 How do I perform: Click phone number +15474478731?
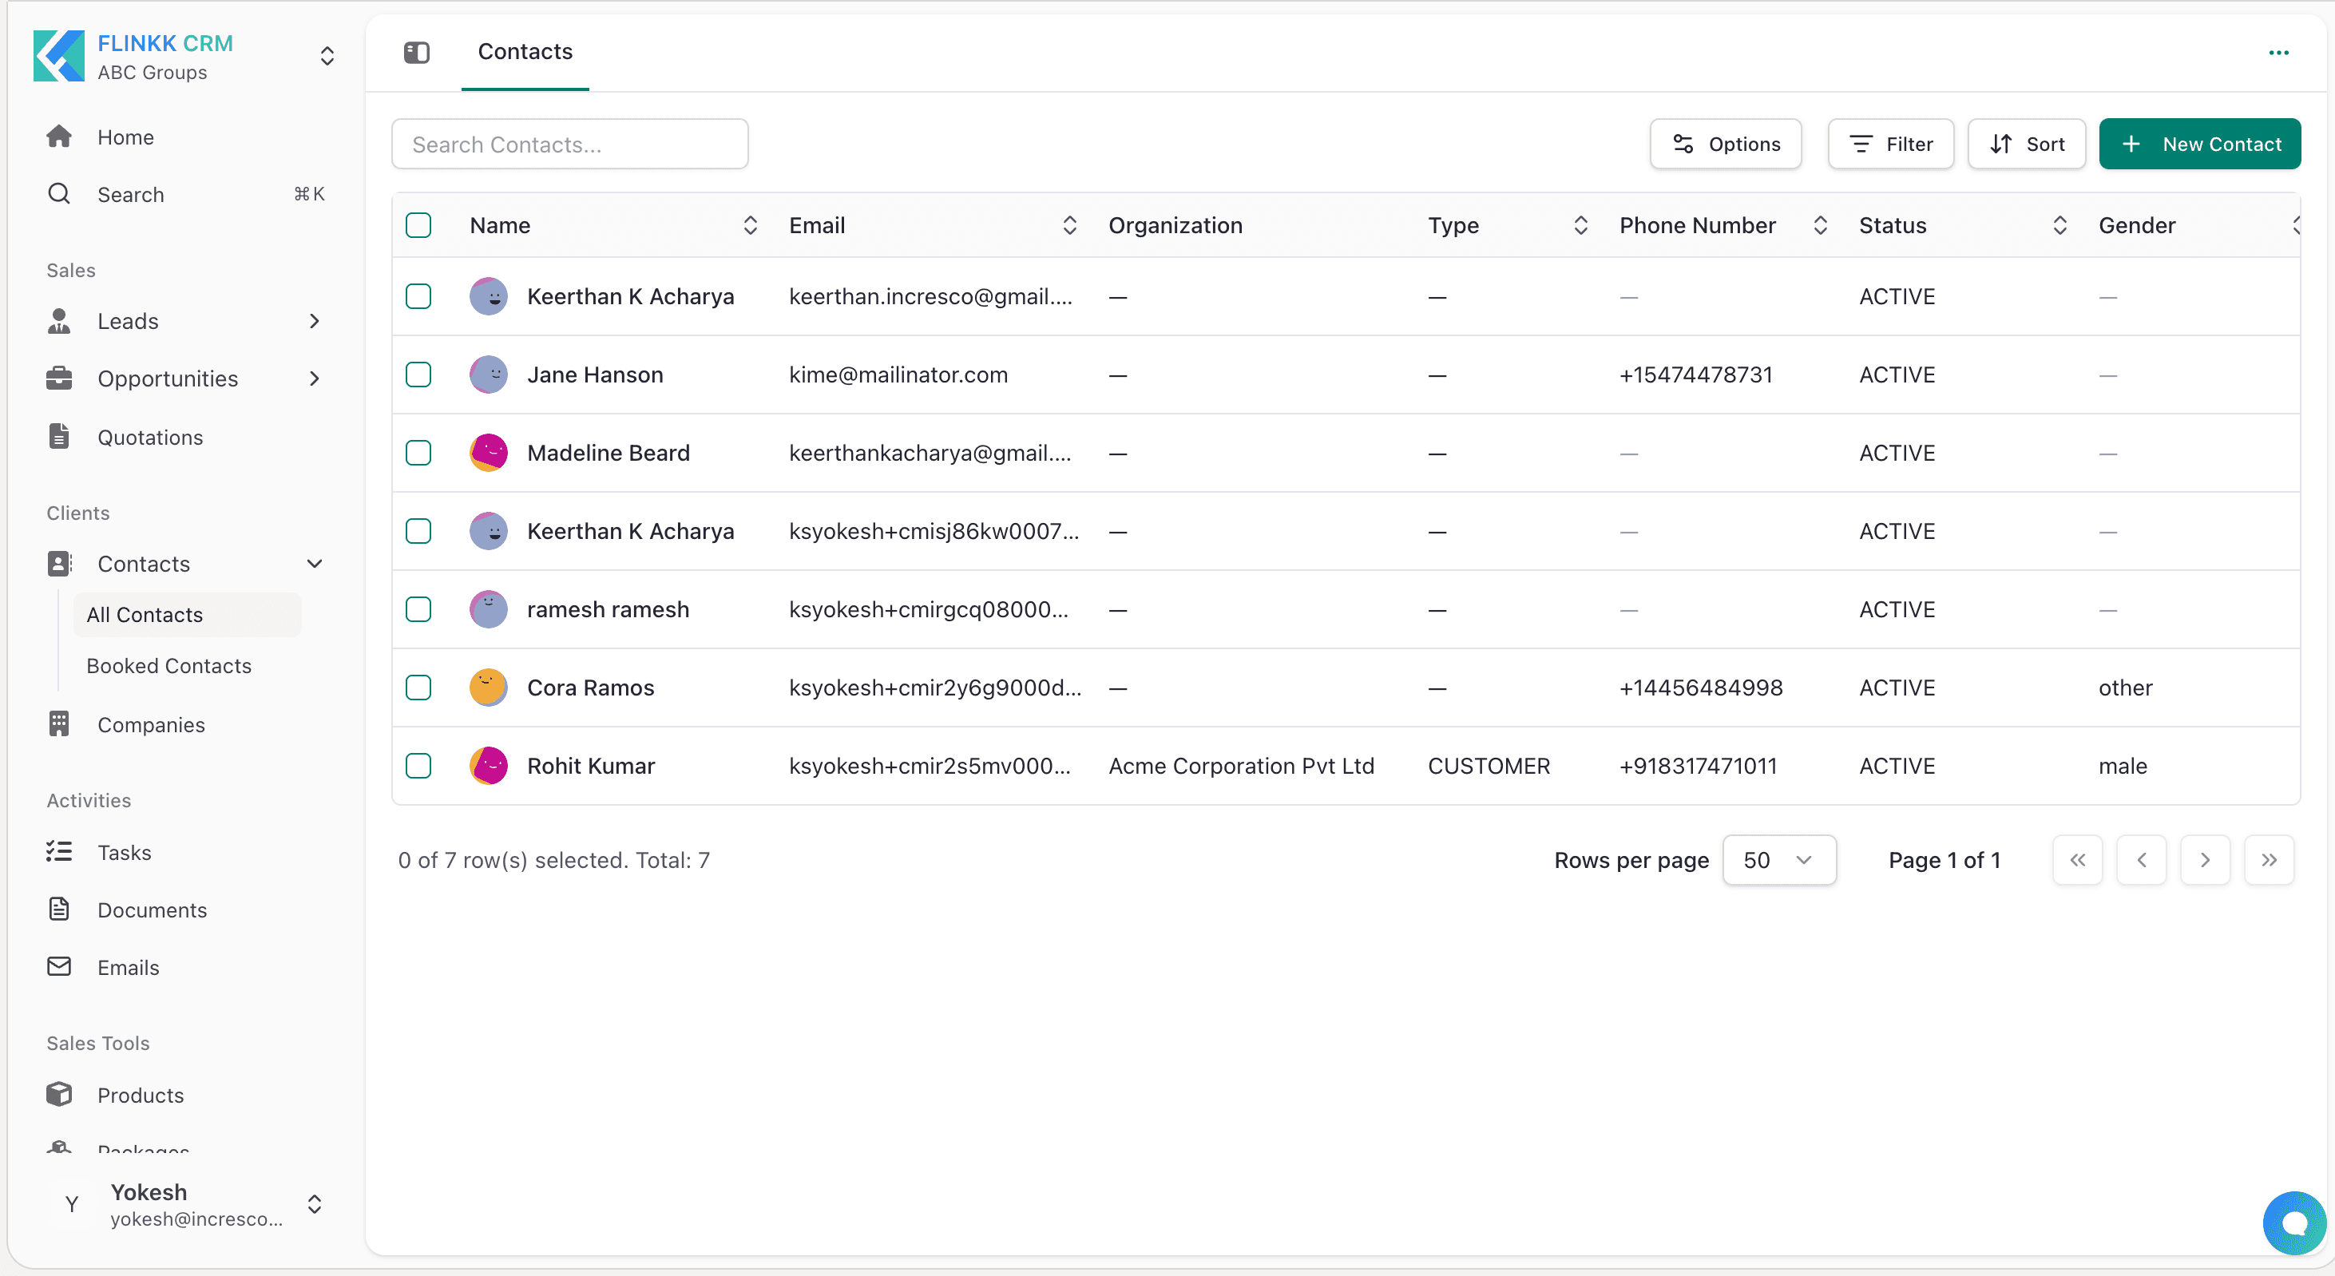coord(1695,374)
